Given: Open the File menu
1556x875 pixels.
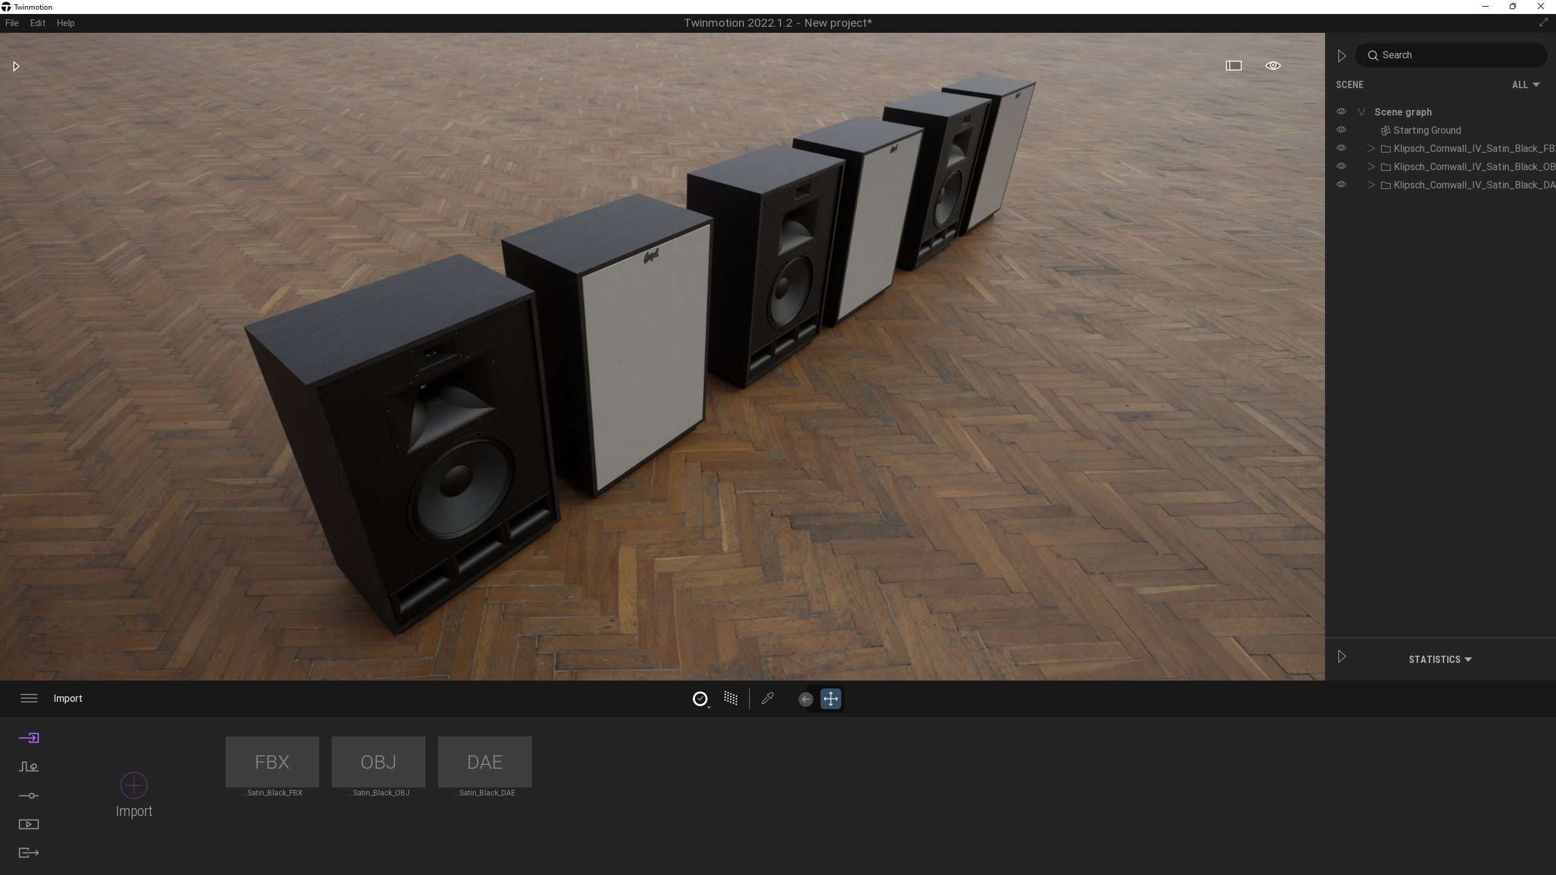Looking at the screenshot, I should tap(12, 23).
